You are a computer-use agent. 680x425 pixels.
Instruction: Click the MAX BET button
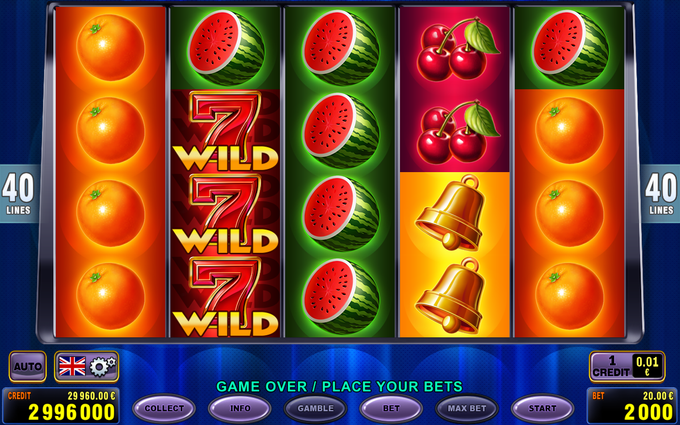coord(467,409)
